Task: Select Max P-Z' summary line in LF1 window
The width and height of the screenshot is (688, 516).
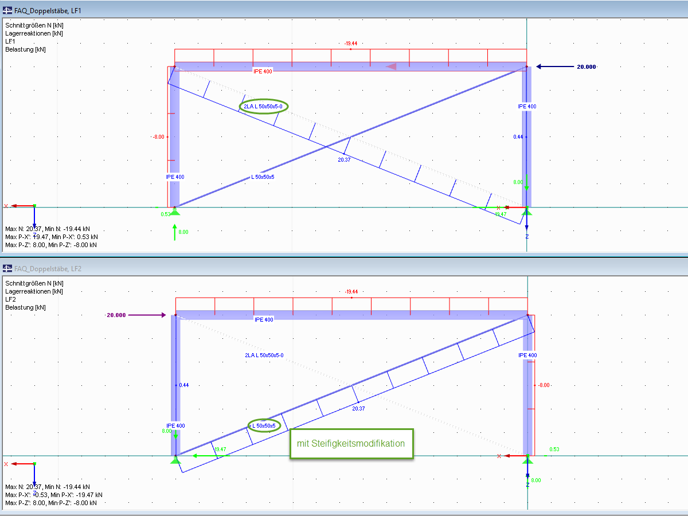Action: pos(51,245)
